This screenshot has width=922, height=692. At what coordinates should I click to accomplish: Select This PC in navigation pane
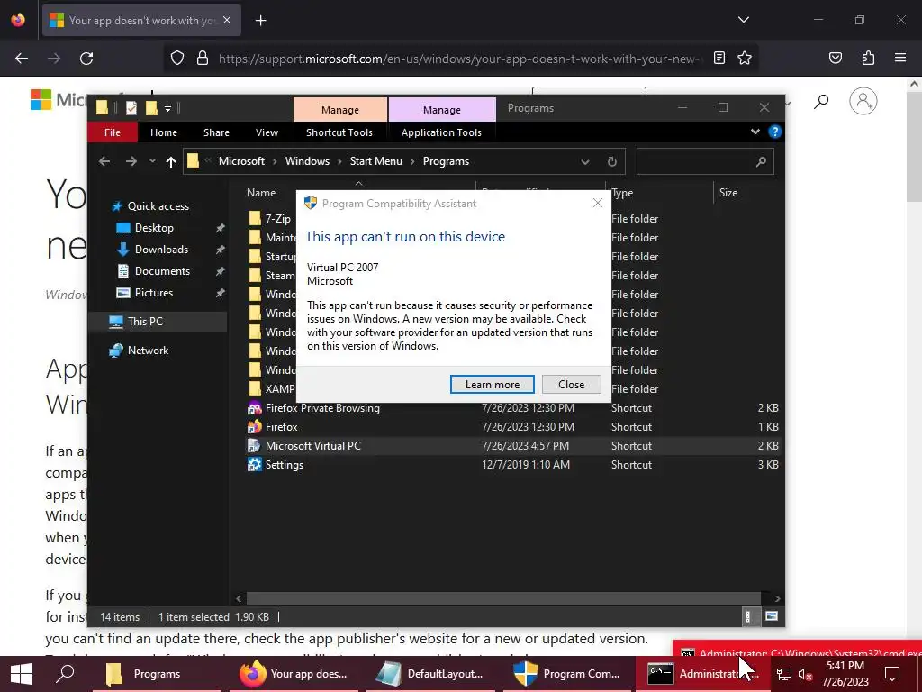click(x=145, y=322)
